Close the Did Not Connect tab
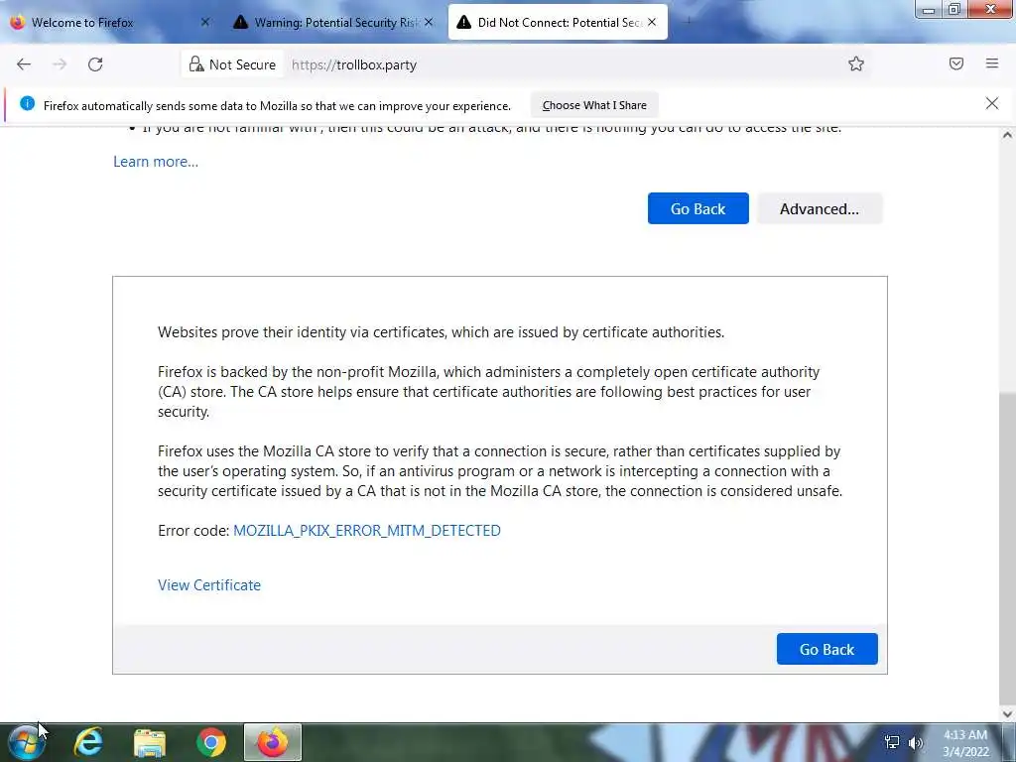The height and width of the screenshot is (762, 1016). 652,22
